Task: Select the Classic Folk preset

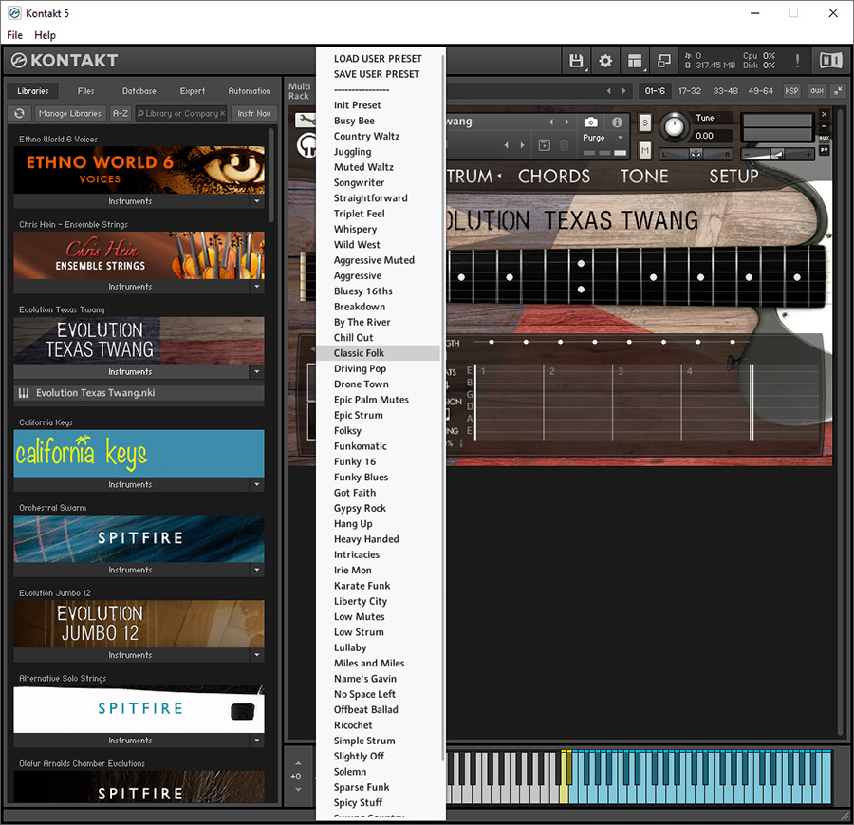Action: click(x=378, y=353)
